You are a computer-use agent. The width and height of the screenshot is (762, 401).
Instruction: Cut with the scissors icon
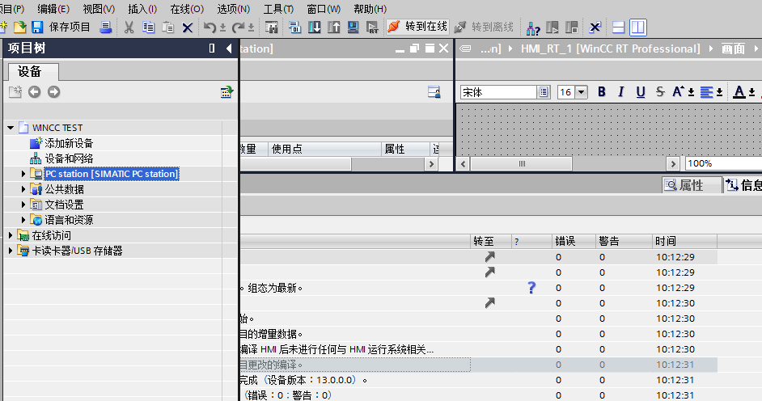click(x=129, y=27)
